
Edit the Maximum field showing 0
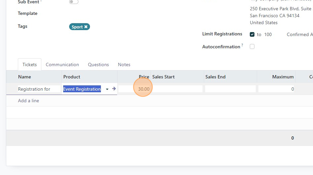point(276,89)
